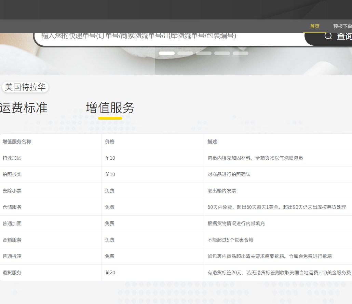Select the 合箱服务 service row name

tap(12, 240)
